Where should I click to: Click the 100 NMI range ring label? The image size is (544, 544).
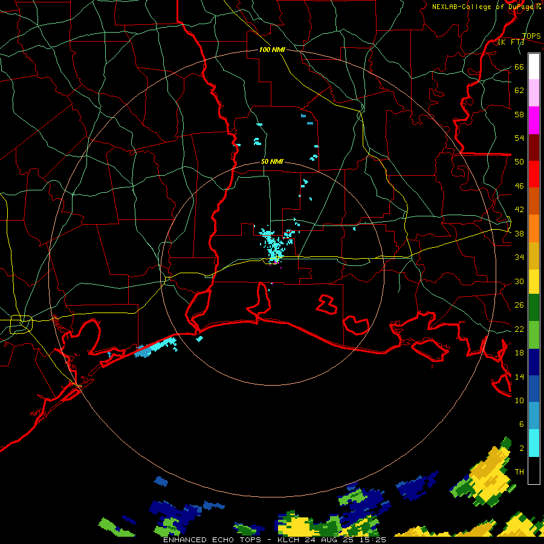272,50
